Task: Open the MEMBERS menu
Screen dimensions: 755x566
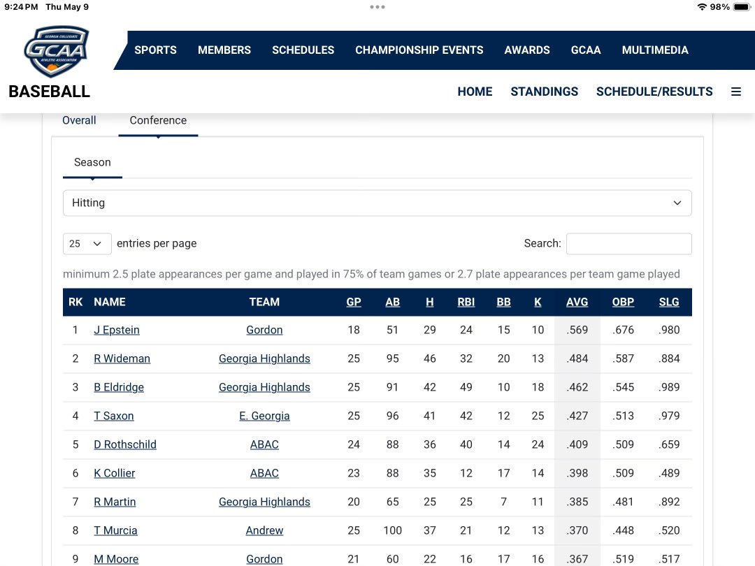Action: [224, 50]
